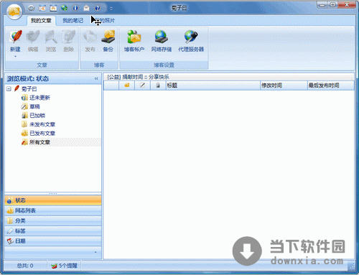Expand navigation pane options arrow at bottom
359x275 pixels.
click(95, 252)
